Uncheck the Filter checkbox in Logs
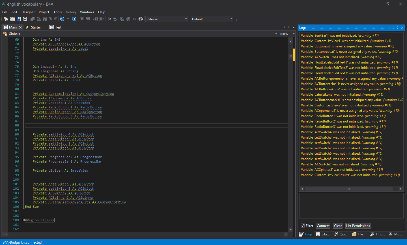The image size is (407, 245). point(303,226)
